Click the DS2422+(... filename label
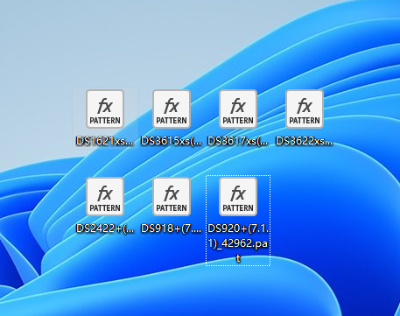 [105, 228]
